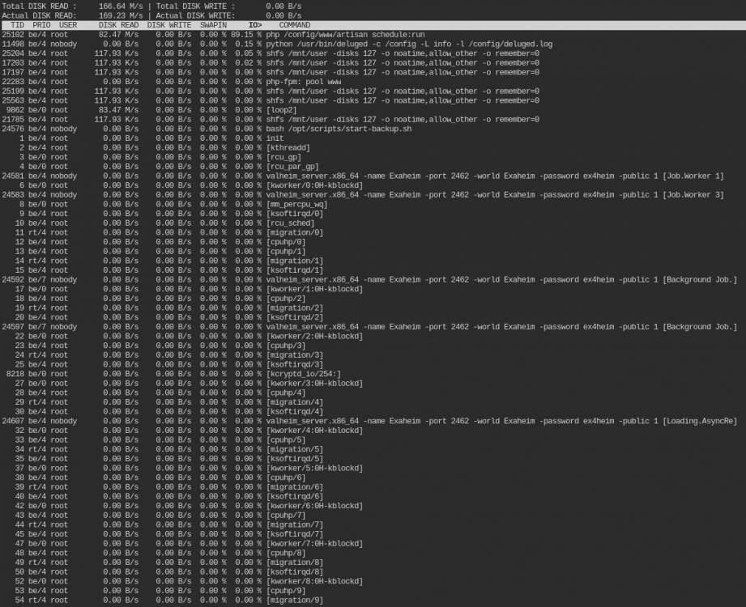The width and height of the screenshot is (746, 607).
Task: Select the [kcryptd_io/254:] process
Action: pos(303,374)
